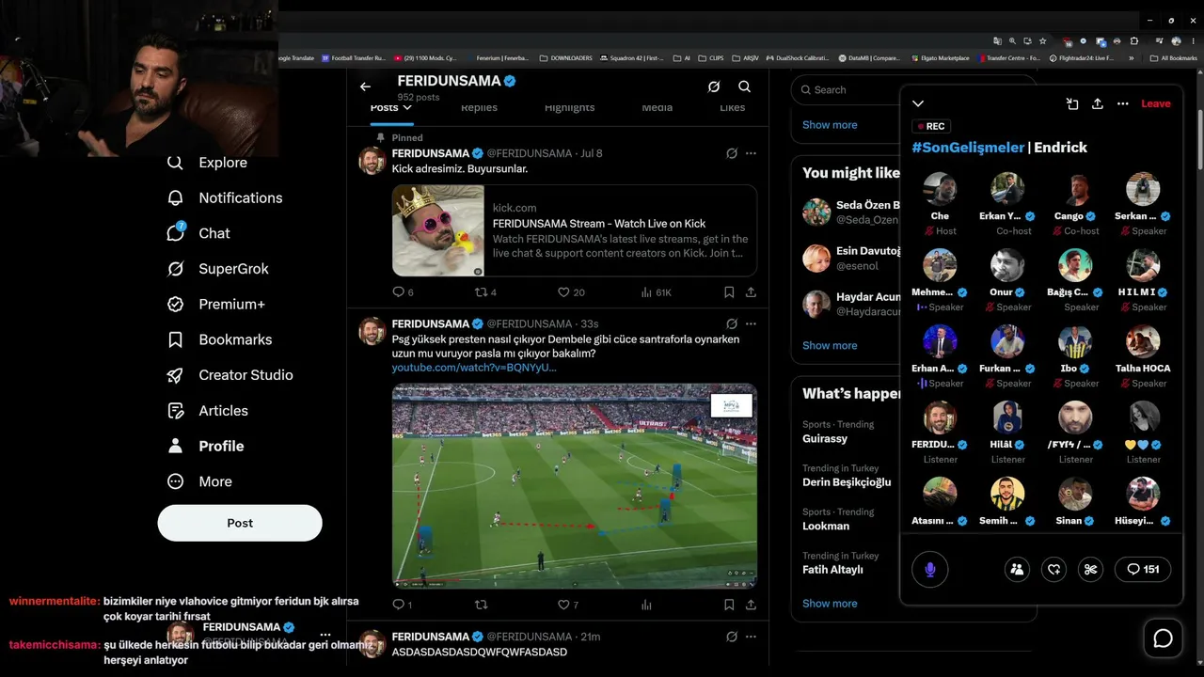The height and width of the screenshot is (677, 1204).
Task: Repost the PSG video post
Action: (482, 605)
